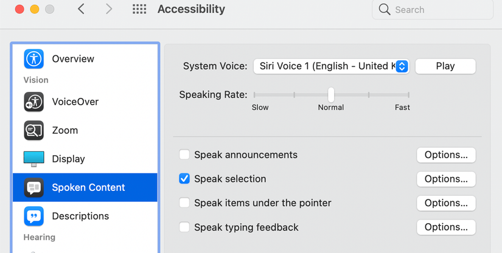Select Spoken Content in the sidebar
502x253 pixels.
point(85,187)
